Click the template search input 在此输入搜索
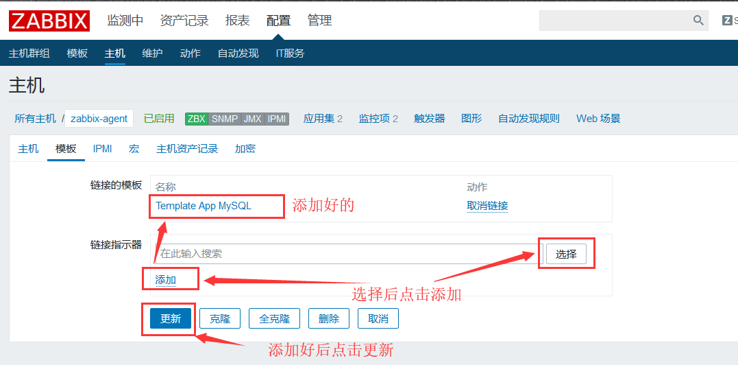This screenshot has width=738, height=365. (x=349, y=254)
